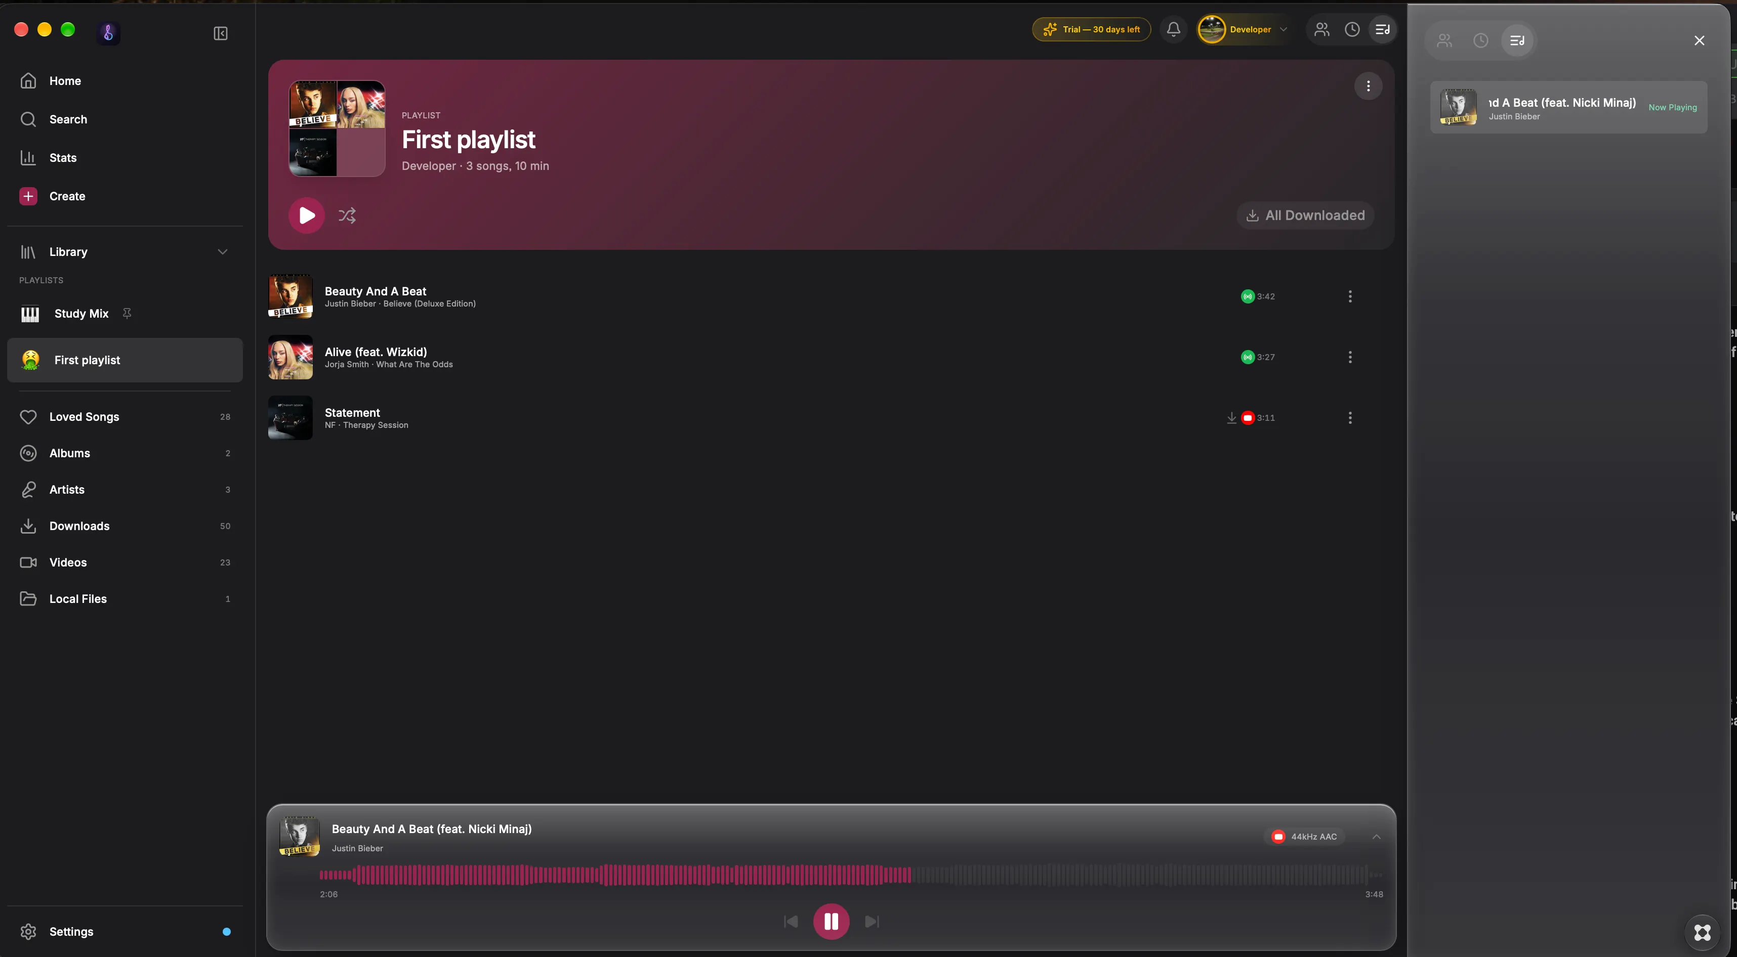This screenshot has height=957, width=1737.
Task: Pause the current song
Action: 831,921
